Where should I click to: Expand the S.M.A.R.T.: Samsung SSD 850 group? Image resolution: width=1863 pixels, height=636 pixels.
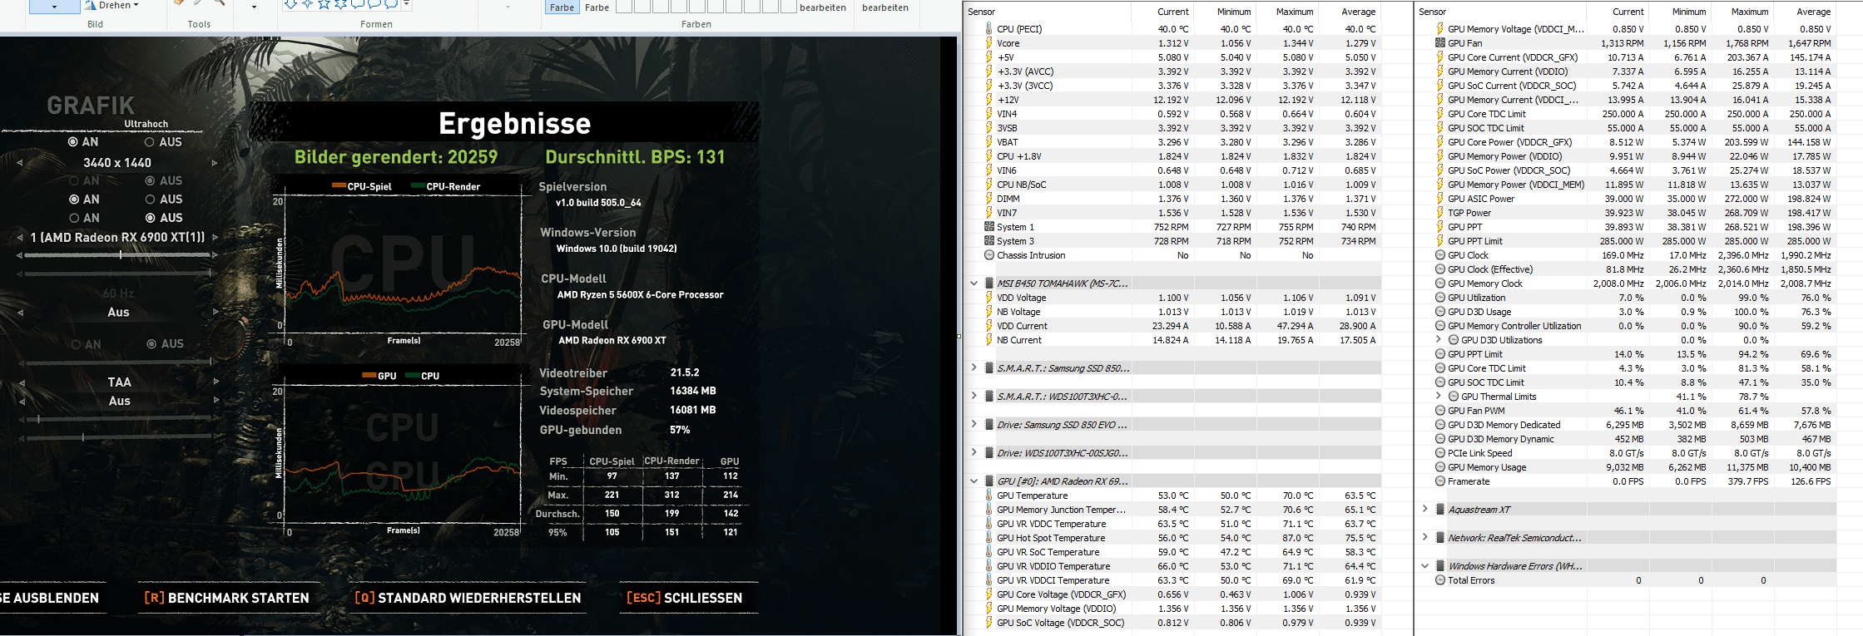(974, 368)
